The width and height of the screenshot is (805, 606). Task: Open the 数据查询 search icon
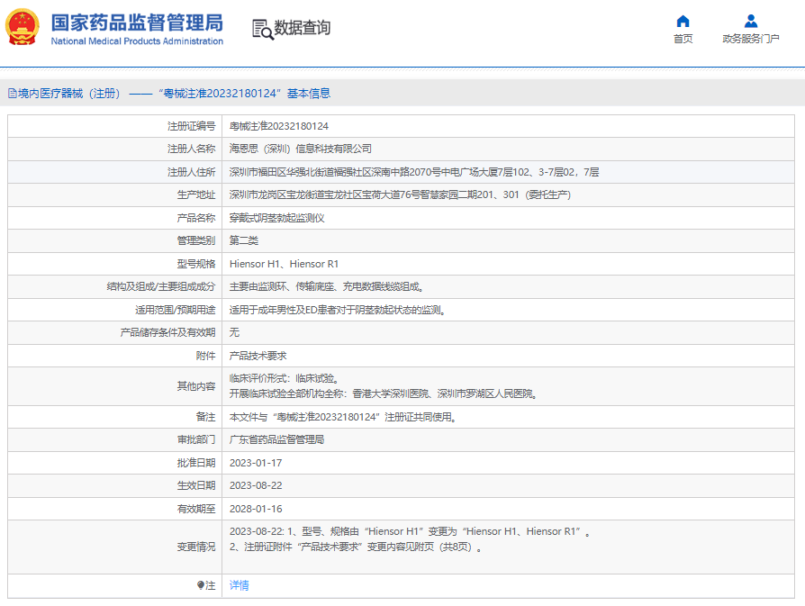[x=262, y=30]
